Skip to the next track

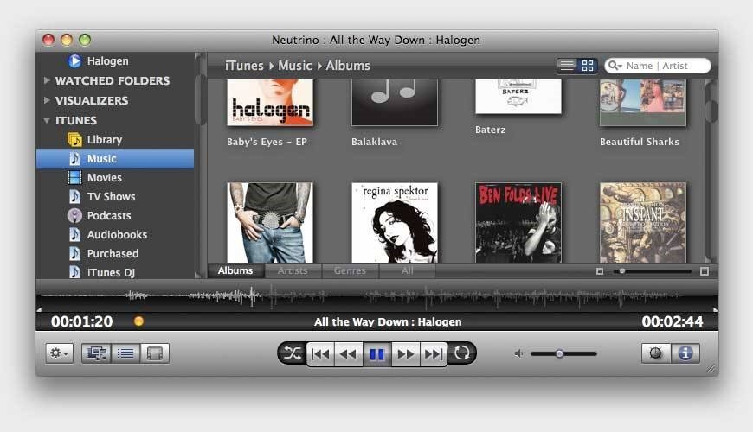coord(434,354)
